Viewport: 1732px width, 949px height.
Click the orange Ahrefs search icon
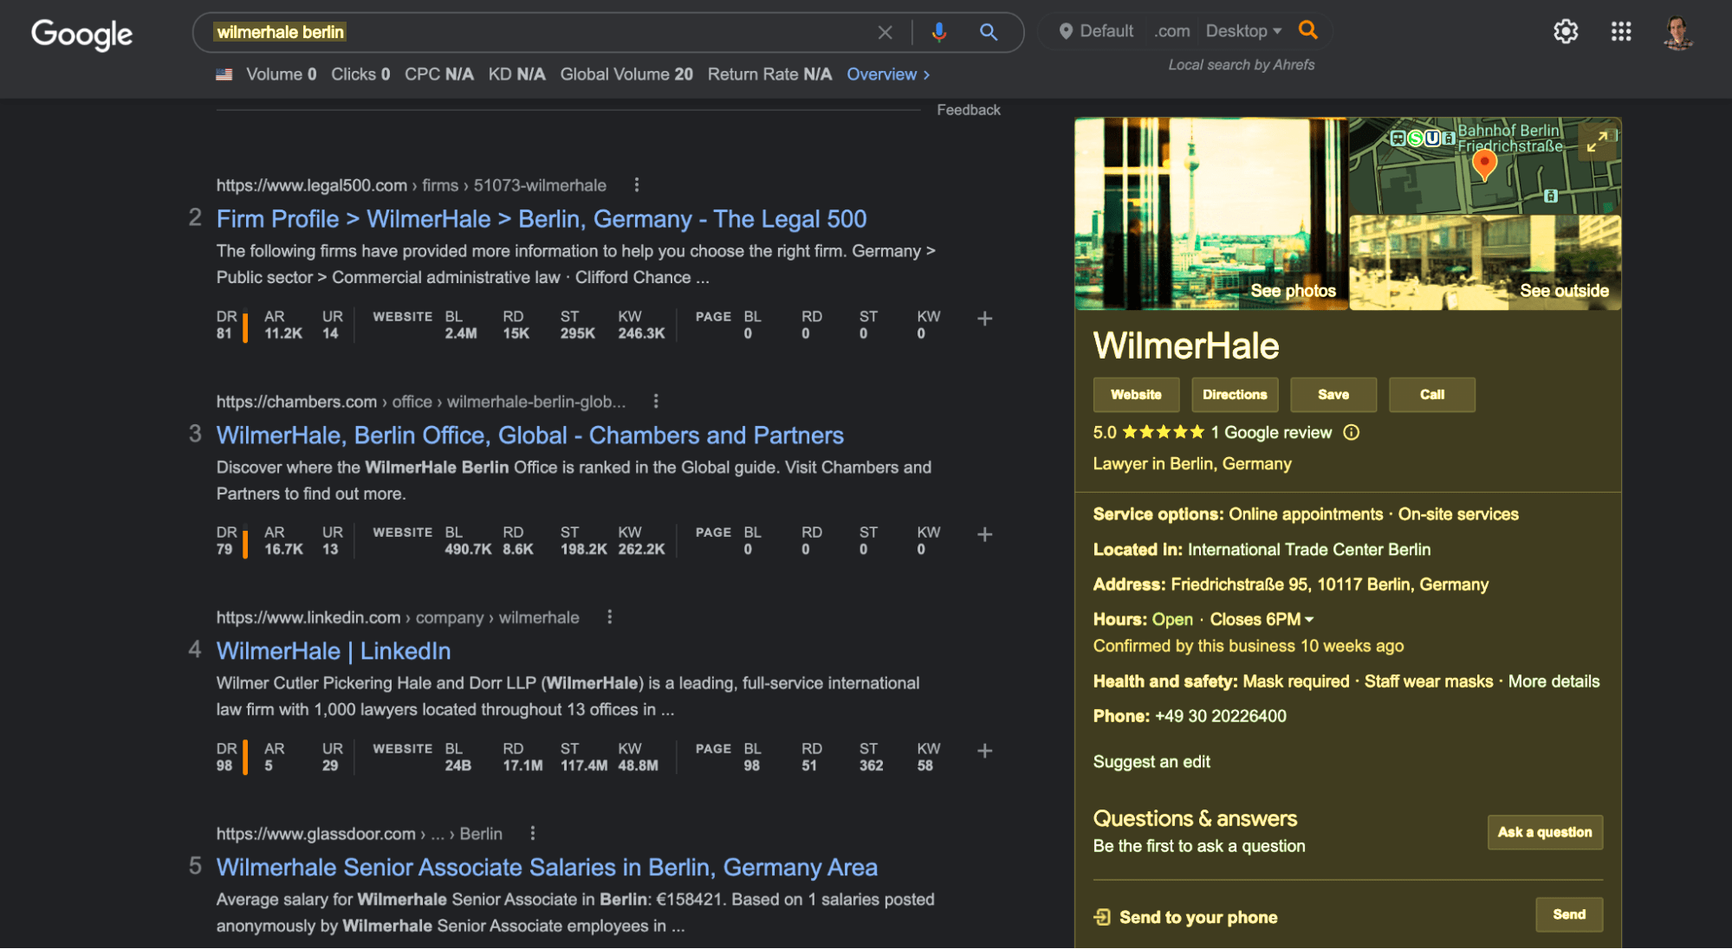click(1308, 29)
